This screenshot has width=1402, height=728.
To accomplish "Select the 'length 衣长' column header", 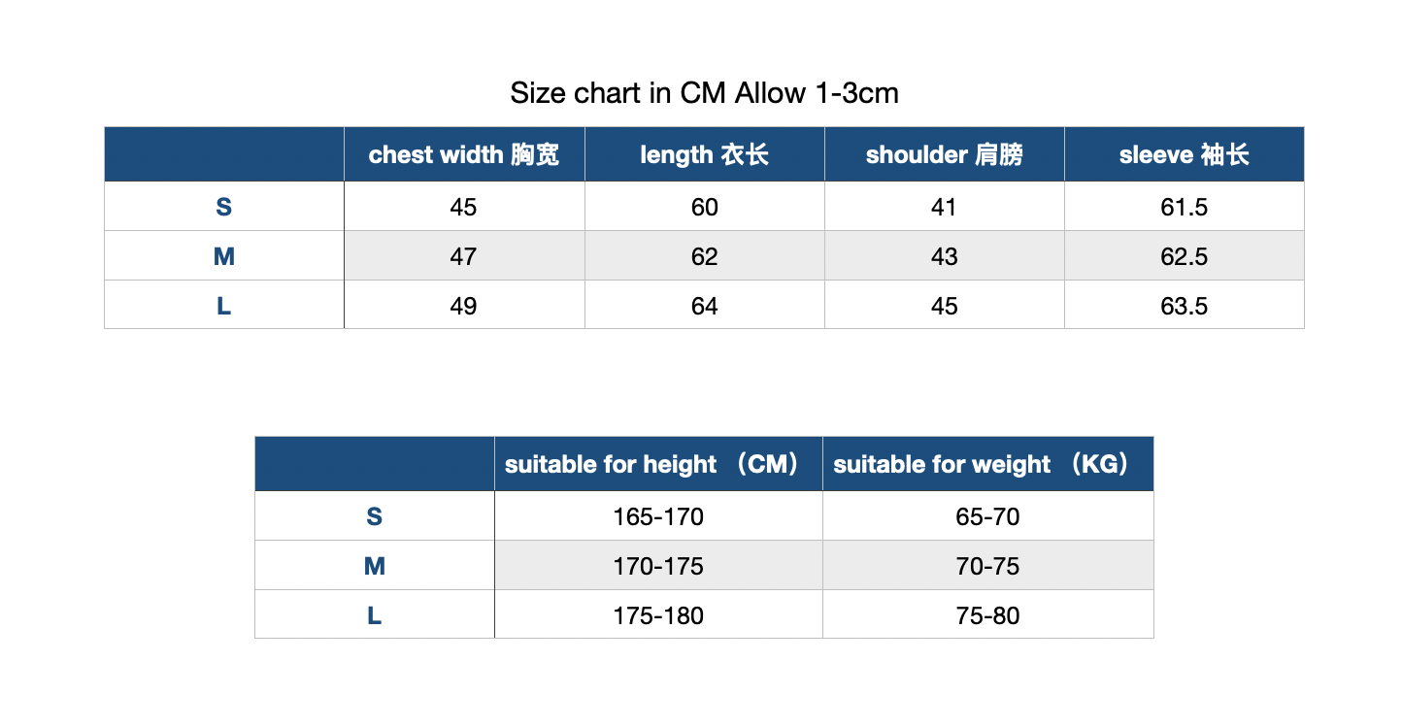I will click(x=704, y=154).
